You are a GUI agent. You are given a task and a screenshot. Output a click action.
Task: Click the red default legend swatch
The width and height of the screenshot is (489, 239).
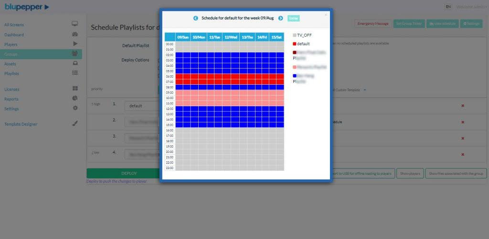(x=295, y=44)
